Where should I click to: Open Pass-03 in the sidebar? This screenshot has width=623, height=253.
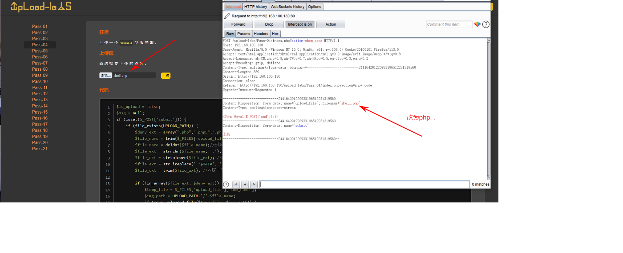(x=40, y=39)
